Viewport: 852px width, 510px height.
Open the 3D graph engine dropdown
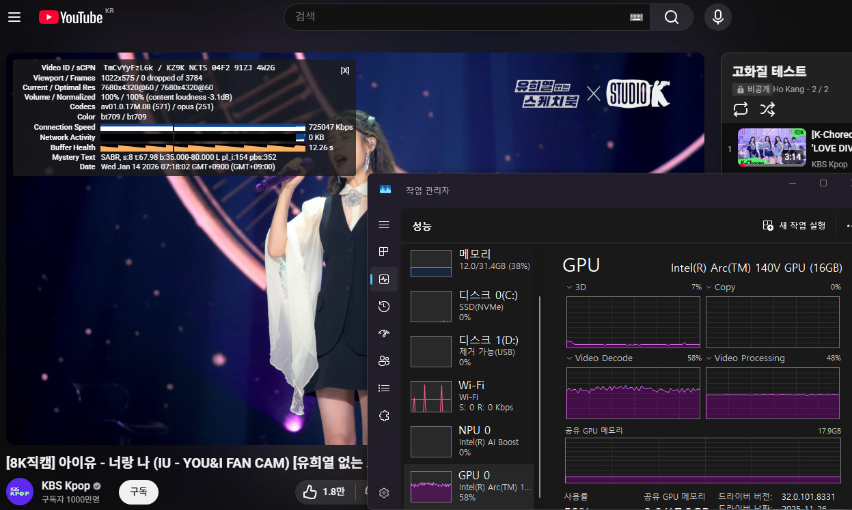coord(571,287)
